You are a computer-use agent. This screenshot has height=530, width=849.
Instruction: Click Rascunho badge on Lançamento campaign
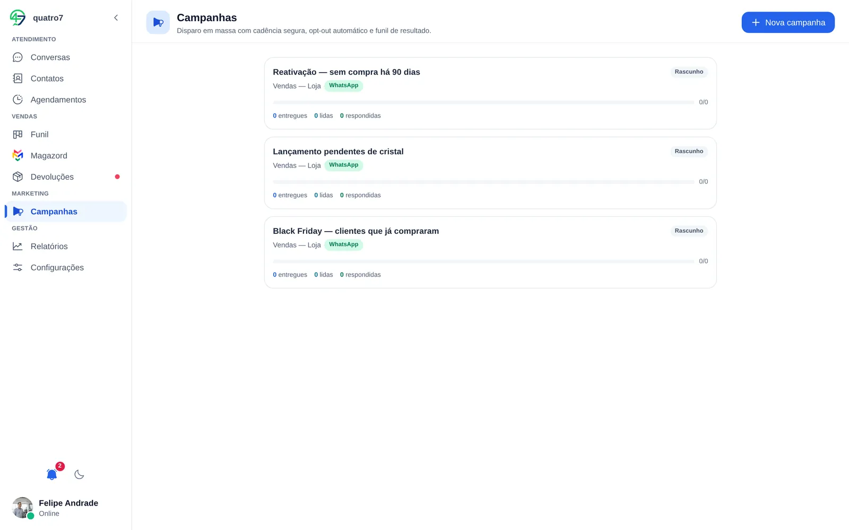[689, 152]
